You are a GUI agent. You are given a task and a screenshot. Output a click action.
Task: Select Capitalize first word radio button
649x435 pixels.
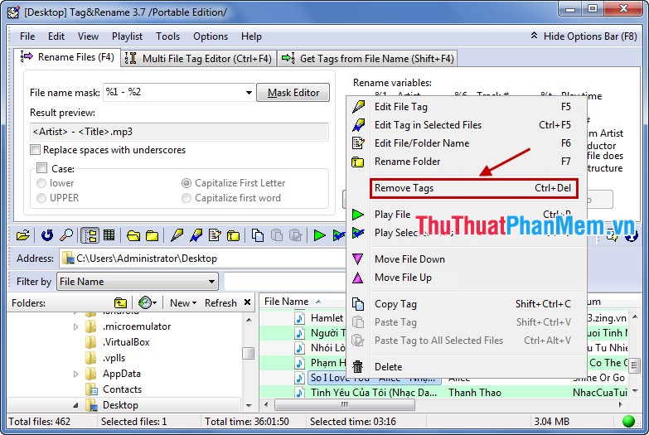[x=186, y=198]
